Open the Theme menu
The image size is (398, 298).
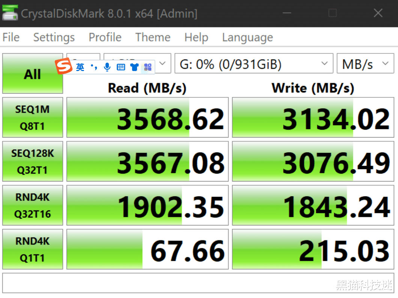[x=153, y=37]
